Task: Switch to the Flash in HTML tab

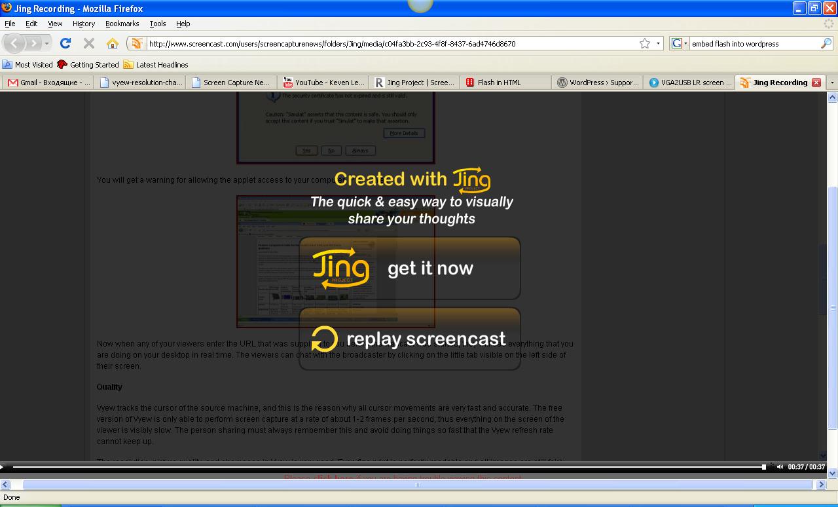Action: (499, 83)
